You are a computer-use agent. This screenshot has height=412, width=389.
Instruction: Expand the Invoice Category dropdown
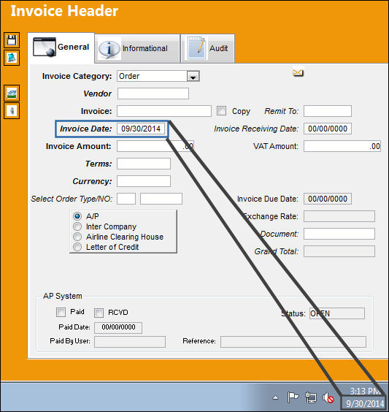[193, 76]
